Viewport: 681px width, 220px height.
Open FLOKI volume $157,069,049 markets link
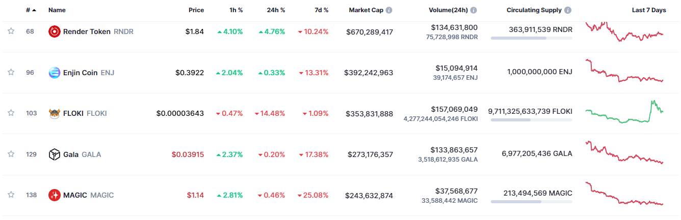point(454,109)
